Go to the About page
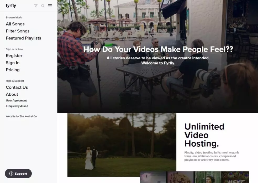Screen dimensions: 258x183 12,94
